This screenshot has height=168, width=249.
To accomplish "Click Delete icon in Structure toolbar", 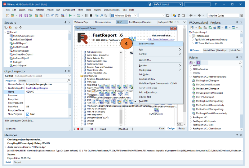I will tap(10, 27).
